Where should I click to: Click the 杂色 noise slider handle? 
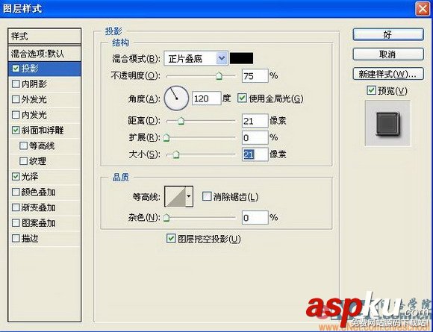click(166, 218)
